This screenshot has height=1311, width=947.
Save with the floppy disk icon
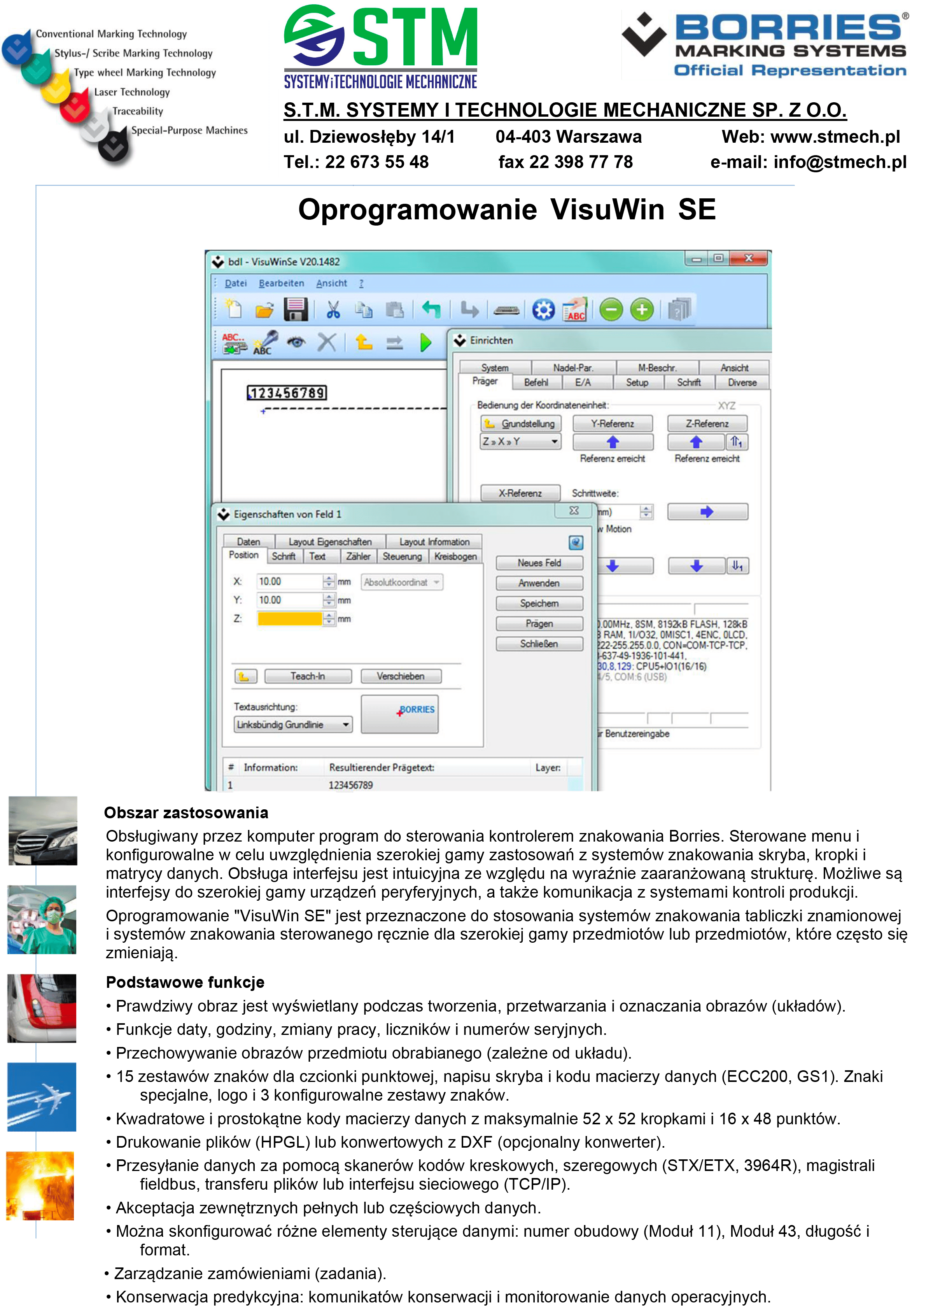click(296, 309)
